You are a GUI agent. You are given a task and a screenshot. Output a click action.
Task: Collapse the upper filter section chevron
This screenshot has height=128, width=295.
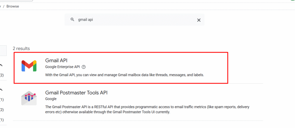[x=1, y=65]
